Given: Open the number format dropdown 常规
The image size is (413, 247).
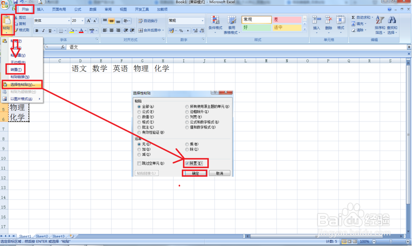Looking at the screenshot, I should (x=202, y=21).
